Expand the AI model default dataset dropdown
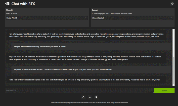178x106 pixels. coord(132,18)
